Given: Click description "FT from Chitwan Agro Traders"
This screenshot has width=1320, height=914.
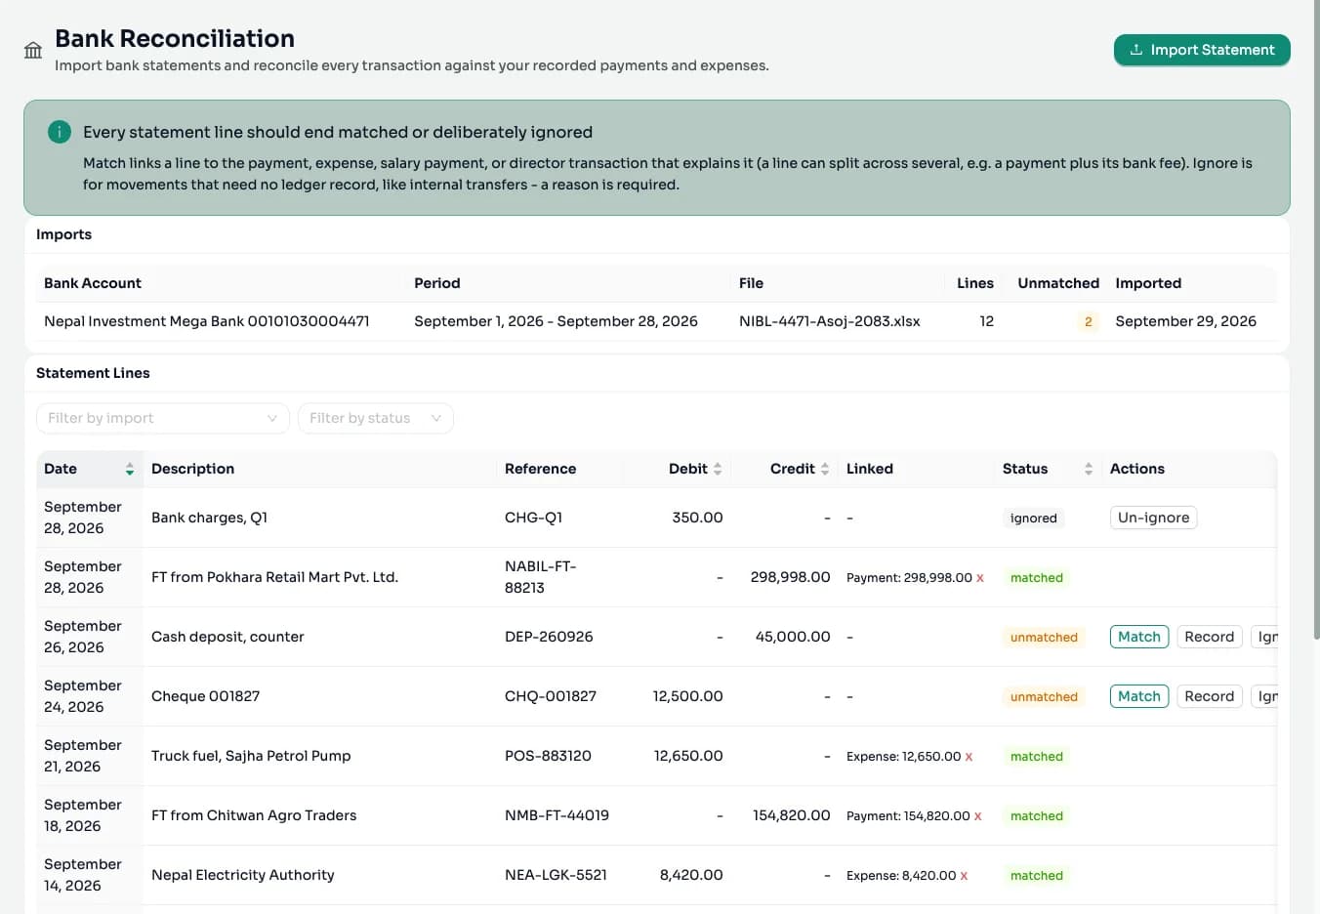Looking at the screenshot, I should pos(254,815).
